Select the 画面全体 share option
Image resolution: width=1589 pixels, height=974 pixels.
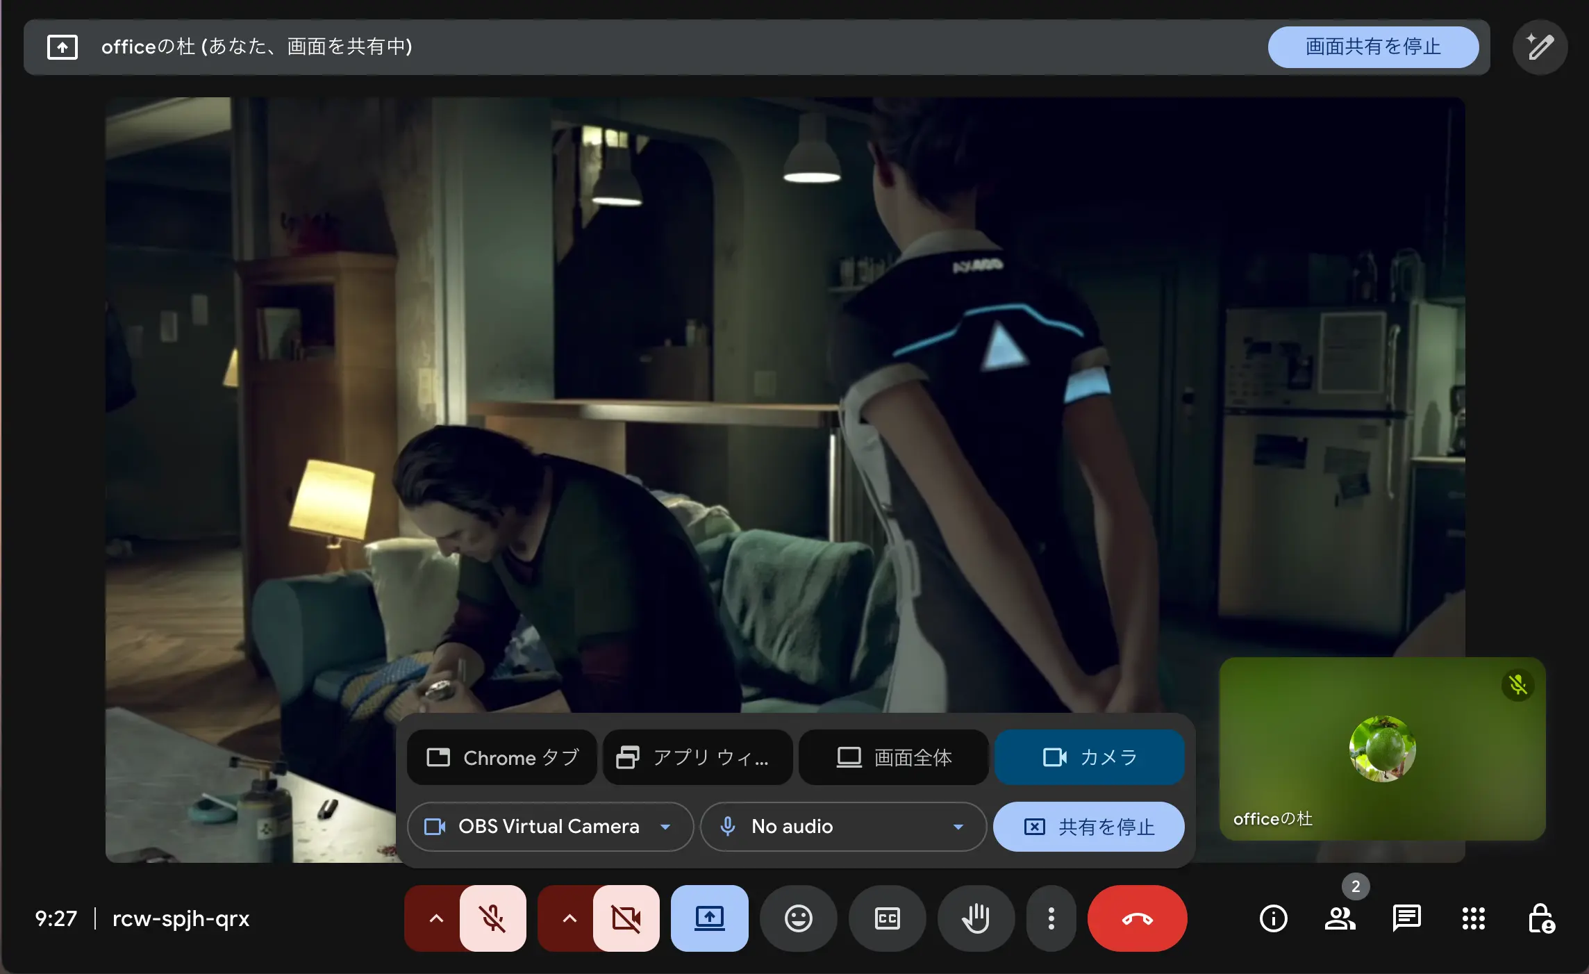pos(894,757)
